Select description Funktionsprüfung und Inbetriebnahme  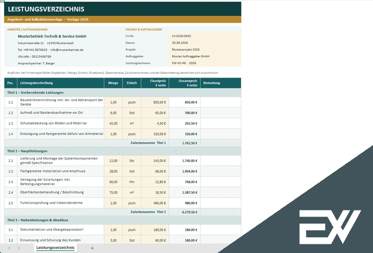tap(61, 203)
